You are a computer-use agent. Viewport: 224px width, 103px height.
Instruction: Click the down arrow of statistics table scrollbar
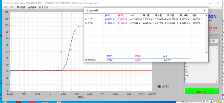tap(207, 52)
